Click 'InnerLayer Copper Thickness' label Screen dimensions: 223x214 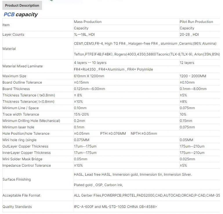[x=27, y=153]
